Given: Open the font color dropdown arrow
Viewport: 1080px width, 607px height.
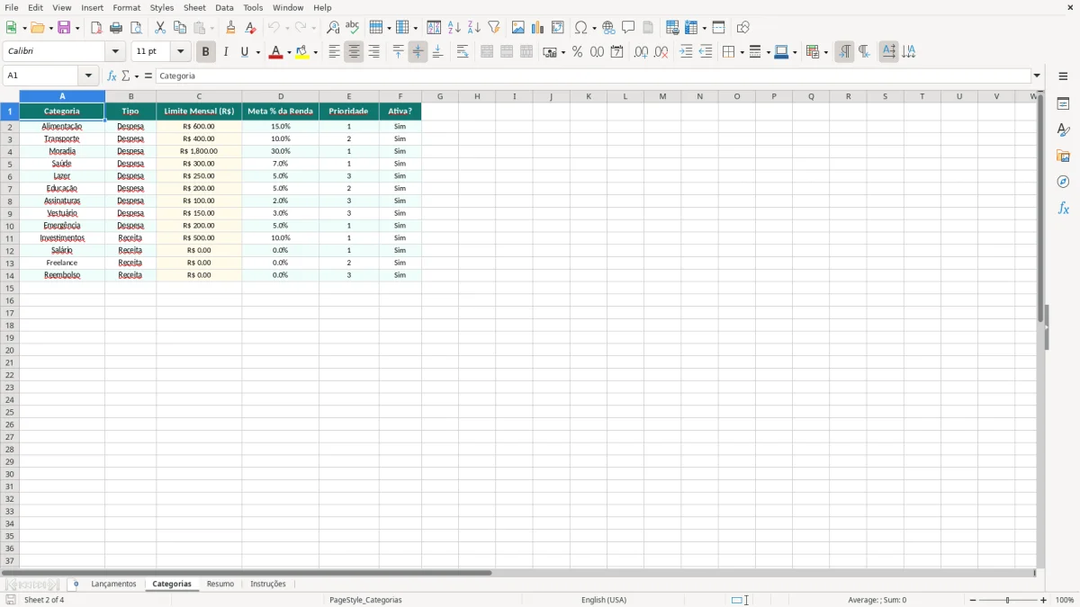Looking at the screenshot, I should [x=289, y=52].
